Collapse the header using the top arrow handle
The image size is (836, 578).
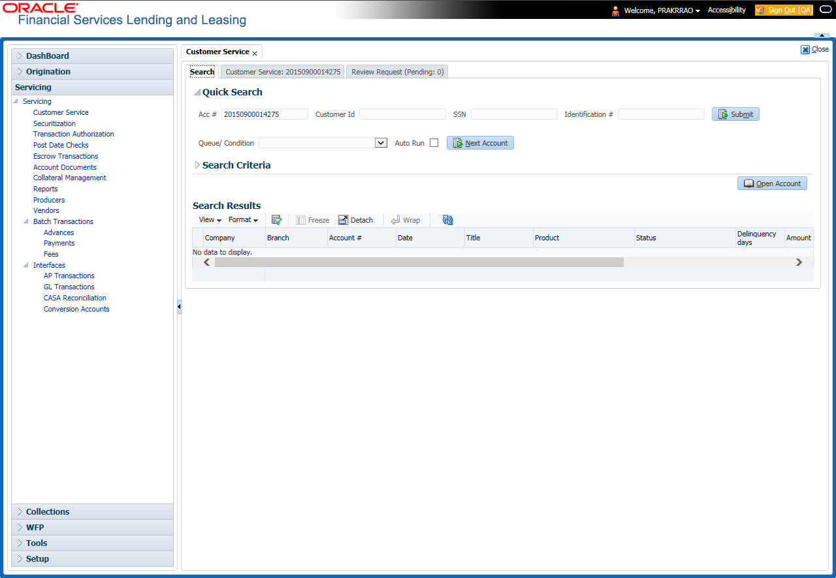(x=821, y=35)
